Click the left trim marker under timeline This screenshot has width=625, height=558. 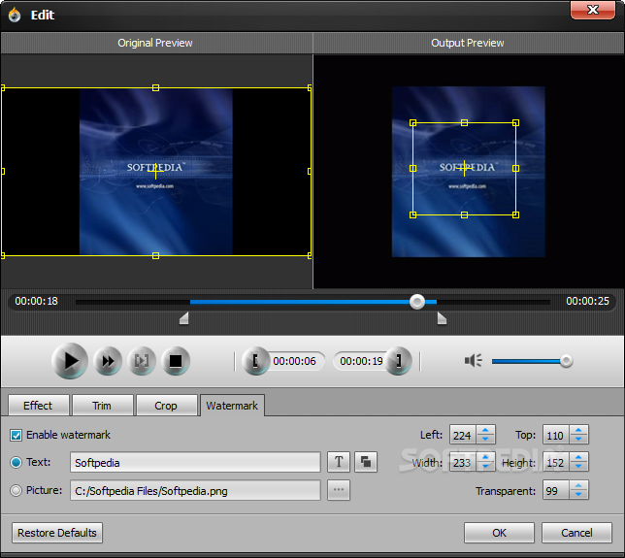183,318
